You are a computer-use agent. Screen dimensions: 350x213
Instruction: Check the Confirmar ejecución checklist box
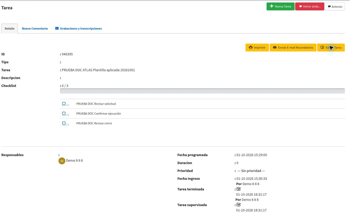click(x=64, y=114)
